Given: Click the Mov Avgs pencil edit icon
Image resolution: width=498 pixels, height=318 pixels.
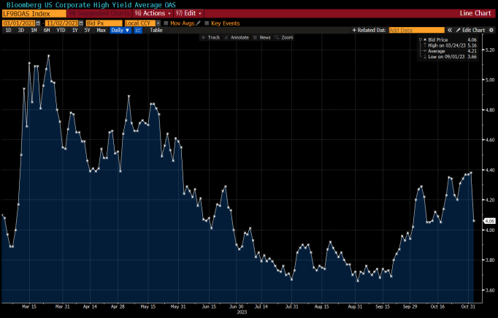Looking at the screenshot, I should click(x=197, y=23).
